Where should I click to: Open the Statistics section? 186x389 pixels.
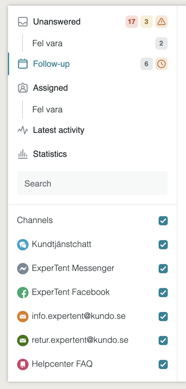click(x=50, y=154)
